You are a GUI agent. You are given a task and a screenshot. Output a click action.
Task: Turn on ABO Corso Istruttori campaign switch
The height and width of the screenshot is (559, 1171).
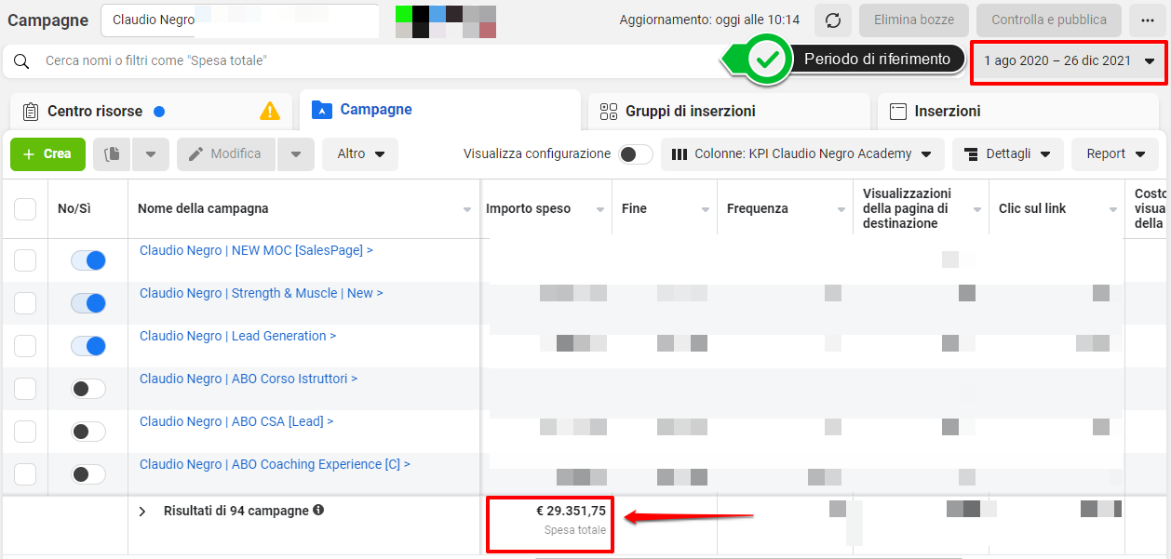pos(88,389)
